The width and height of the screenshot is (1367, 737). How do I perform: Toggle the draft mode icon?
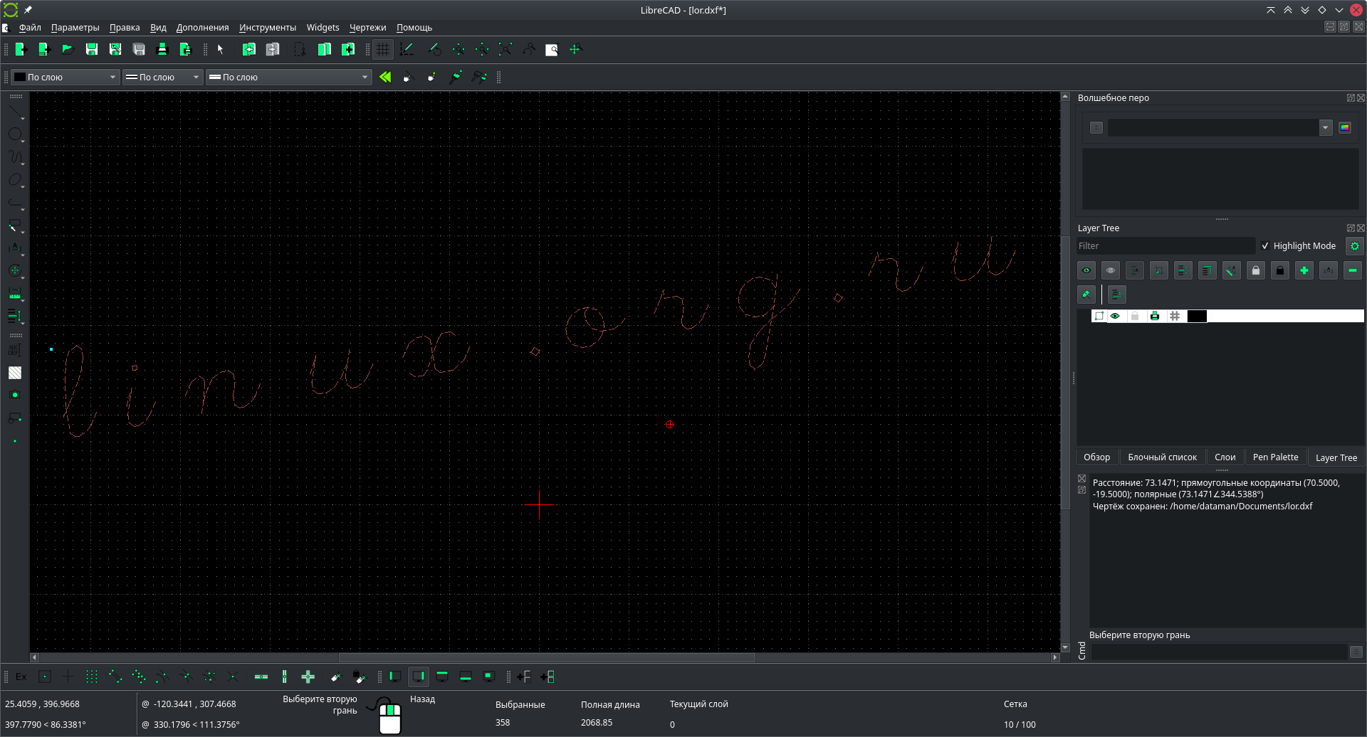(407, 49)
